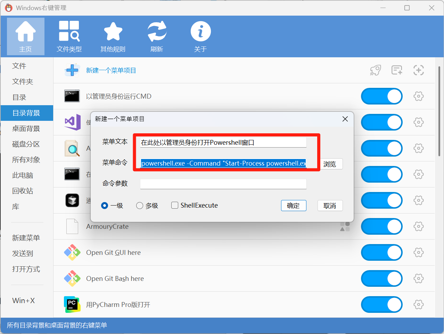Select 桌面背景 in the left sidebar
Screen dimensions: 444x334
27,128
